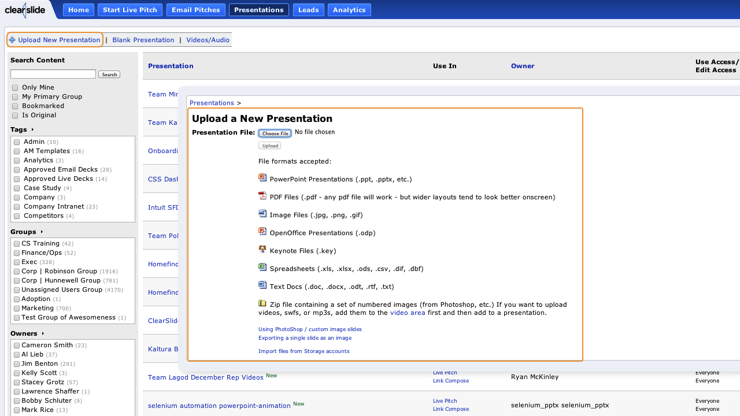Click the Keynote Files icon
The image size is (740, 416).
pos(262,250)
